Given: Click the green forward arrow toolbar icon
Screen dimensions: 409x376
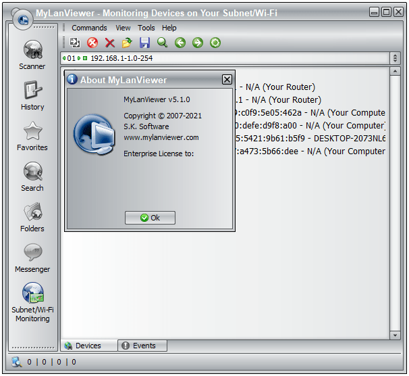Looking at the screenshot, I should point(198,43).
